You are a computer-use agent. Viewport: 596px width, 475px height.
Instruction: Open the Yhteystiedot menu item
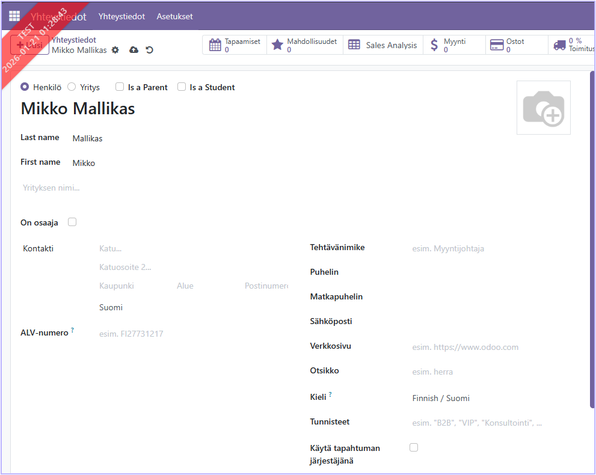(121, 16)
